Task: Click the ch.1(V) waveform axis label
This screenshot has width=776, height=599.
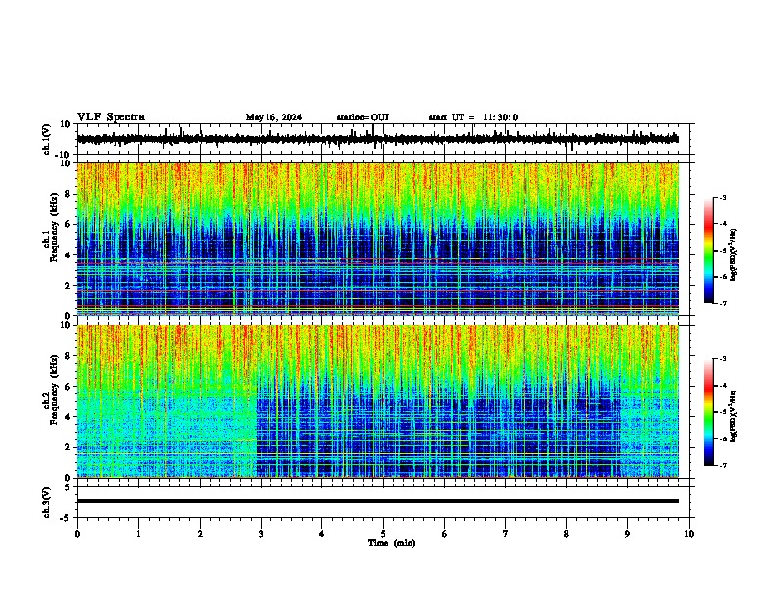Action: pos(47,139)
